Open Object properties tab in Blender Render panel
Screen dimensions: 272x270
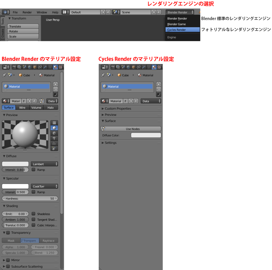[x=35, y=67]
